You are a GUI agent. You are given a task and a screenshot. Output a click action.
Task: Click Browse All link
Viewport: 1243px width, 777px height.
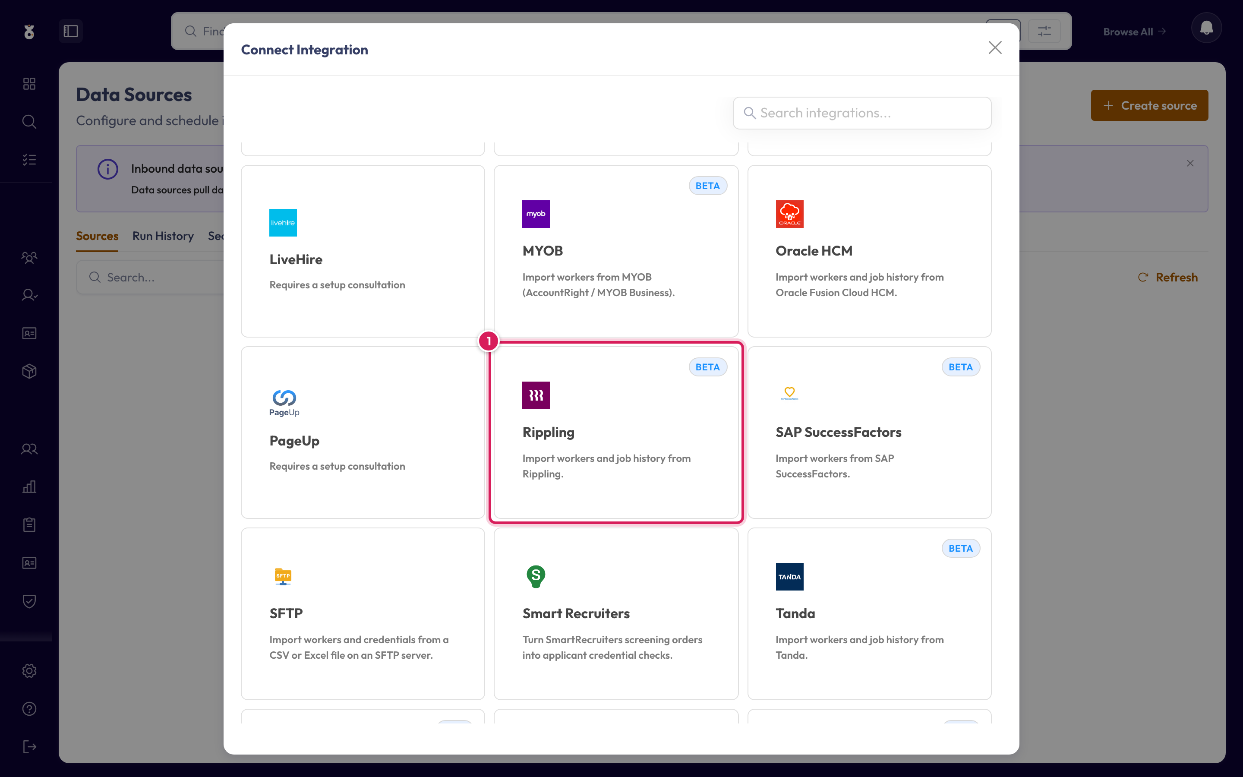1134,32
